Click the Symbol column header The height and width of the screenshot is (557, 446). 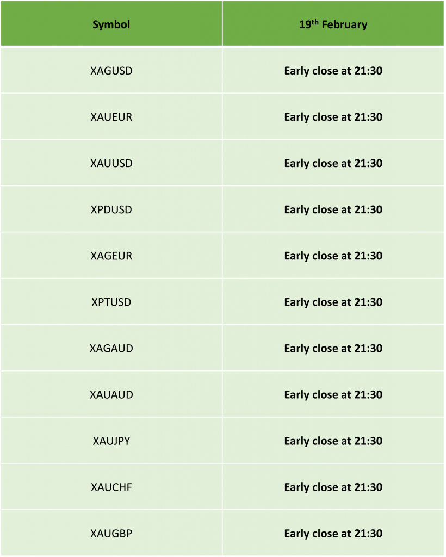coord(111,24)
